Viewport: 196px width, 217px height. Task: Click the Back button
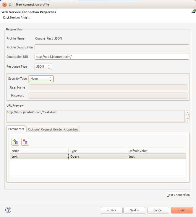111,210
